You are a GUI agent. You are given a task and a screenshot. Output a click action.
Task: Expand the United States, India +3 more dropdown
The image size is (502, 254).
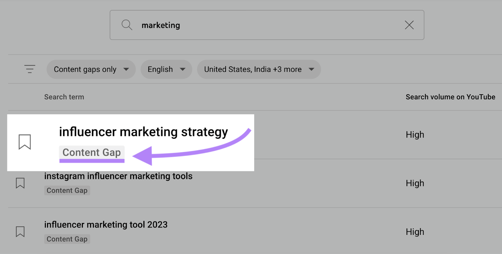coord(259,69)
